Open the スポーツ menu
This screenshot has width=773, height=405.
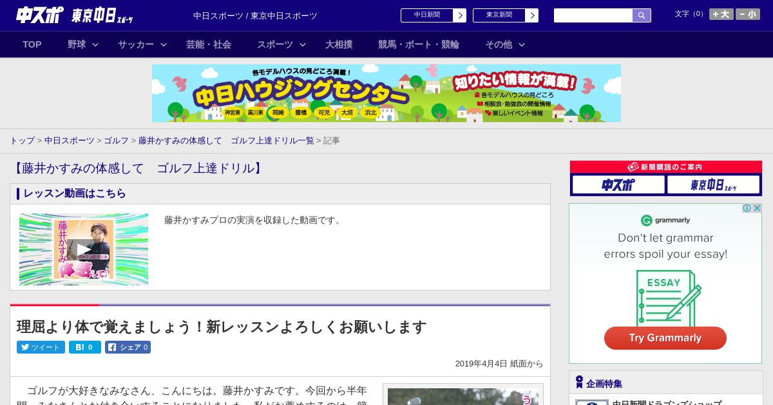pos(275,44)
